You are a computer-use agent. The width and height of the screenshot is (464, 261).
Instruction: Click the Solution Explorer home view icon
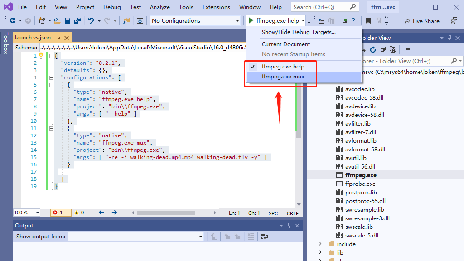click(140, 21)
